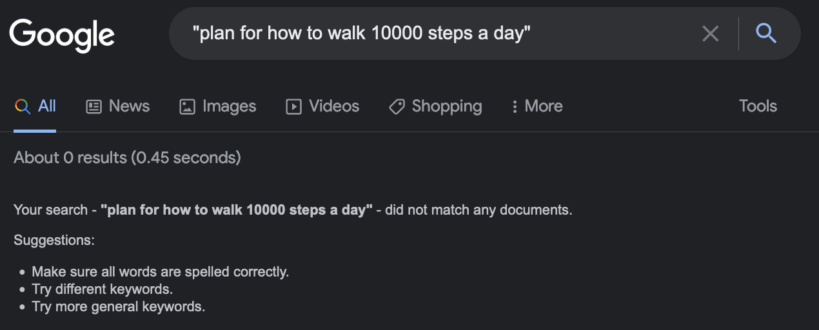Open the Videos results tab
819x330 pixels.
click(334, 106)
